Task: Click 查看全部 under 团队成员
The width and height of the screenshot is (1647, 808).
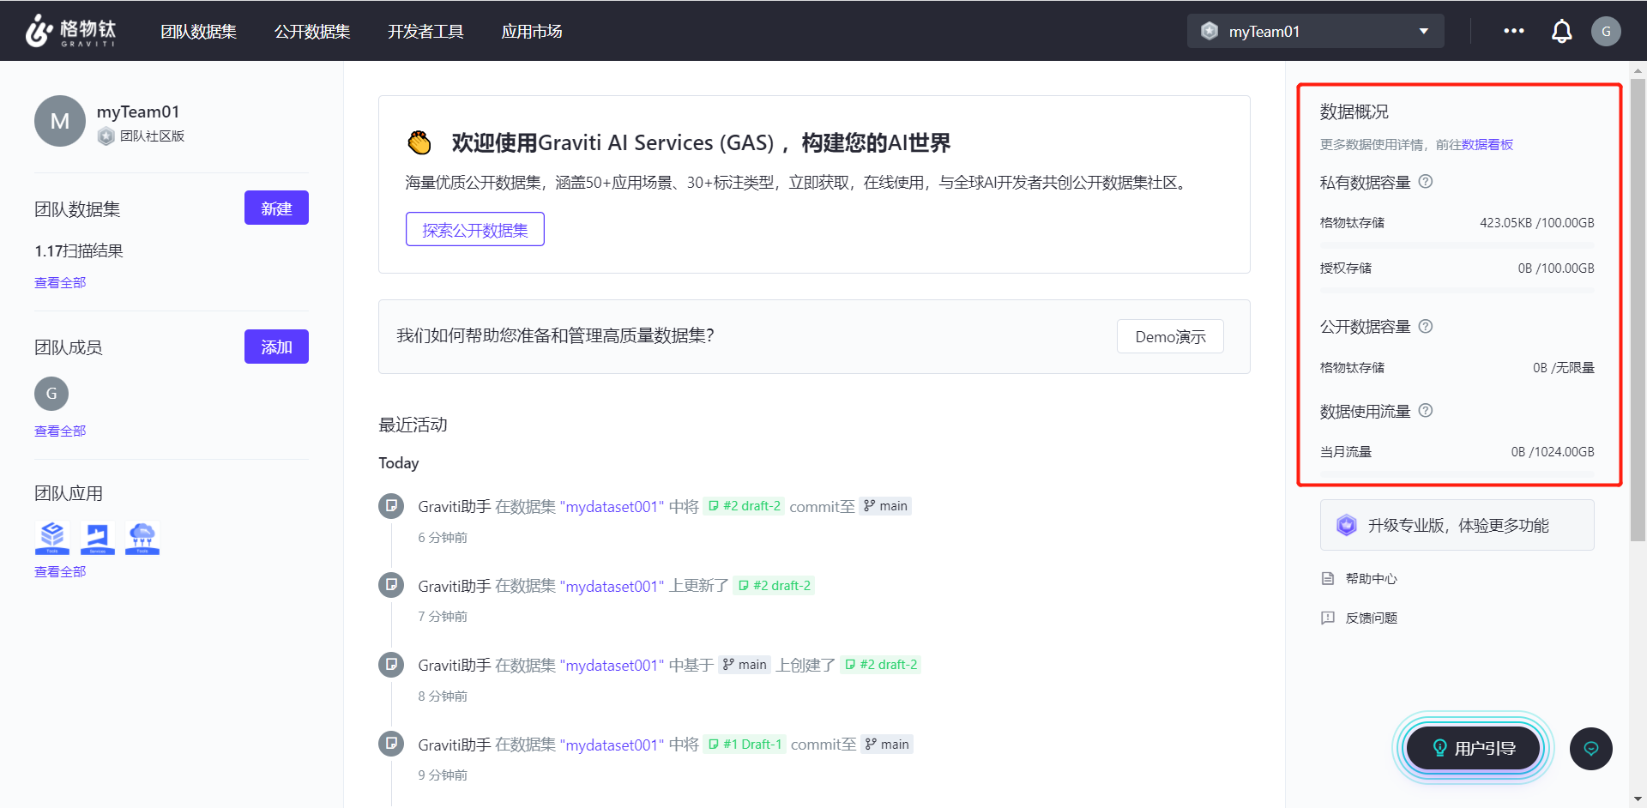Action: pyautogui.click(x=60, y=431)
